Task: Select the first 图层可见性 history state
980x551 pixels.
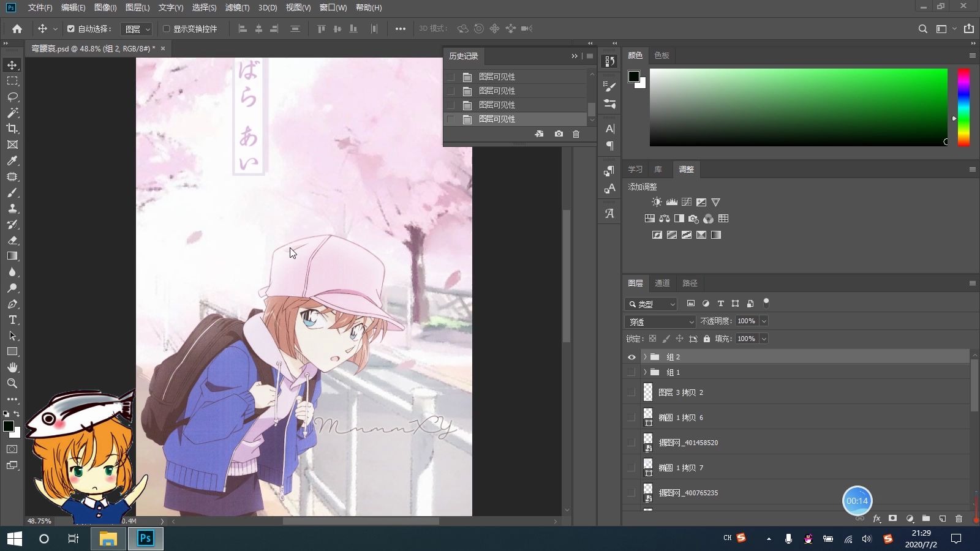Action: (516, 77)
